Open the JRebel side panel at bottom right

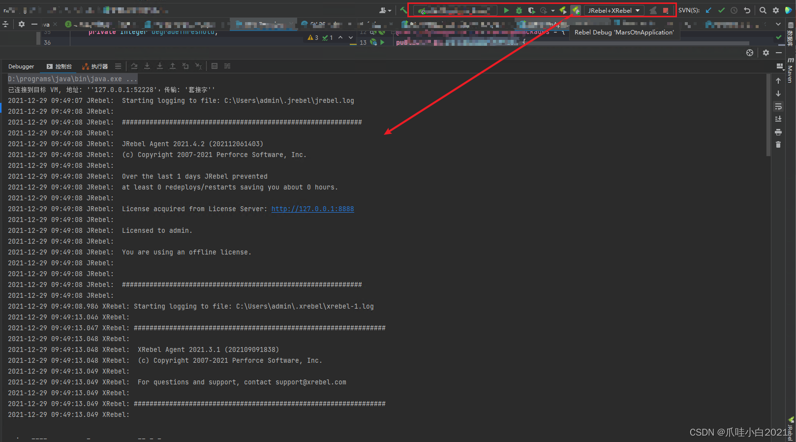click(790, 429)
